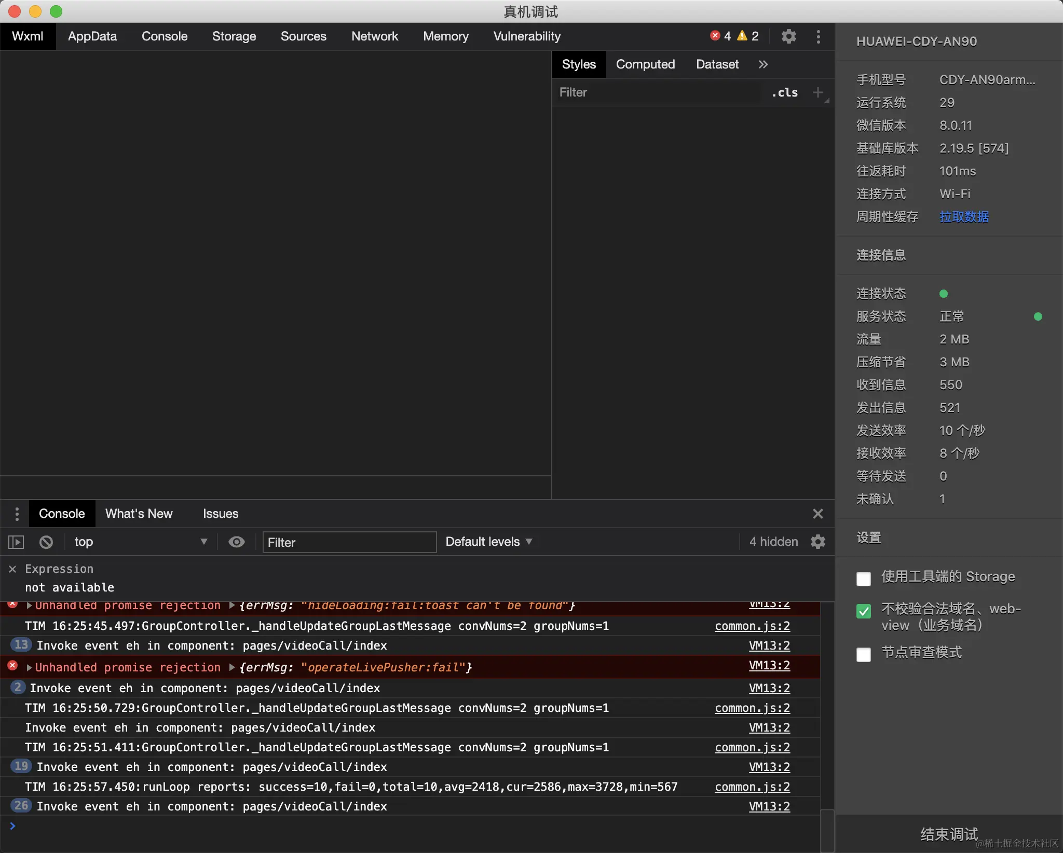Click the 拉取数据 link
1063x853 pixels.
click(964, 217)
